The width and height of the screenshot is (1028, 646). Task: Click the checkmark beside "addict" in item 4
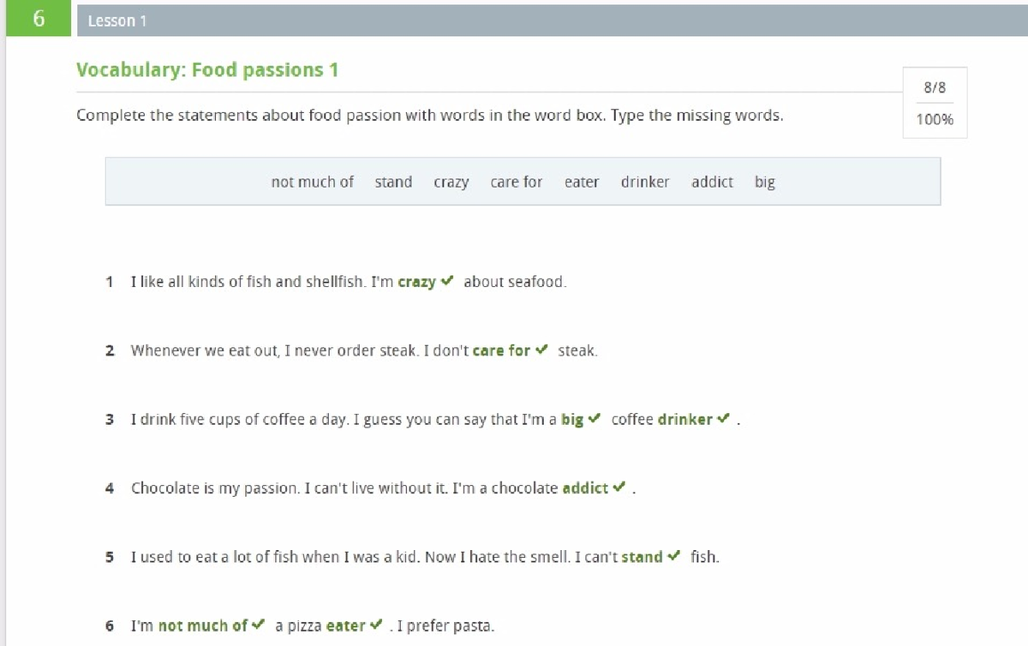[x=620, y=487]
